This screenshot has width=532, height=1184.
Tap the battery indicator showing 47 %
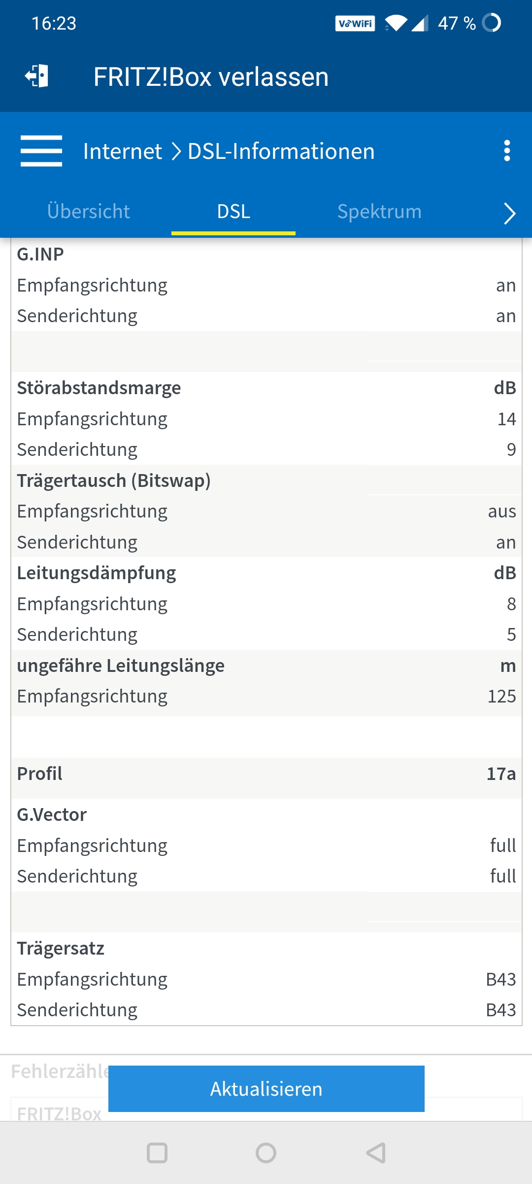[x=456, y=22]
